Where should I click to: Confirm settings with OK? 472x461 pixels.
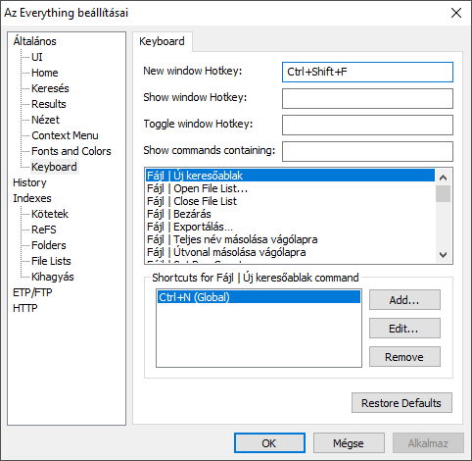click(x=269, y=443)
